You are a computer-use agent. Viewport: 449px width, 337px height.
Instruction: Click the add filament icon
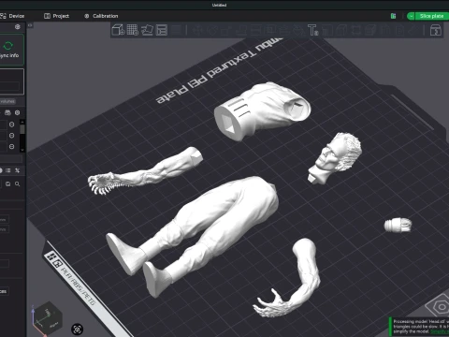[7, 112]
